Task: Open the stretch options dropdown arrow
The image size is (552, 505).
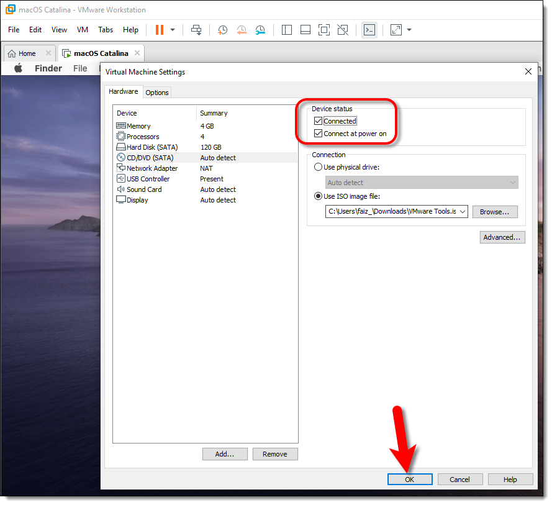Action: tap(409, 30)
